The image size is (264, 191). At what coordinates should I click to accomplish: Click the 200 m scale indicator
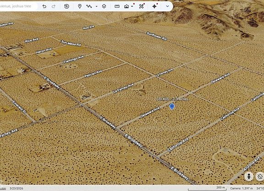(x=207, y=188)
